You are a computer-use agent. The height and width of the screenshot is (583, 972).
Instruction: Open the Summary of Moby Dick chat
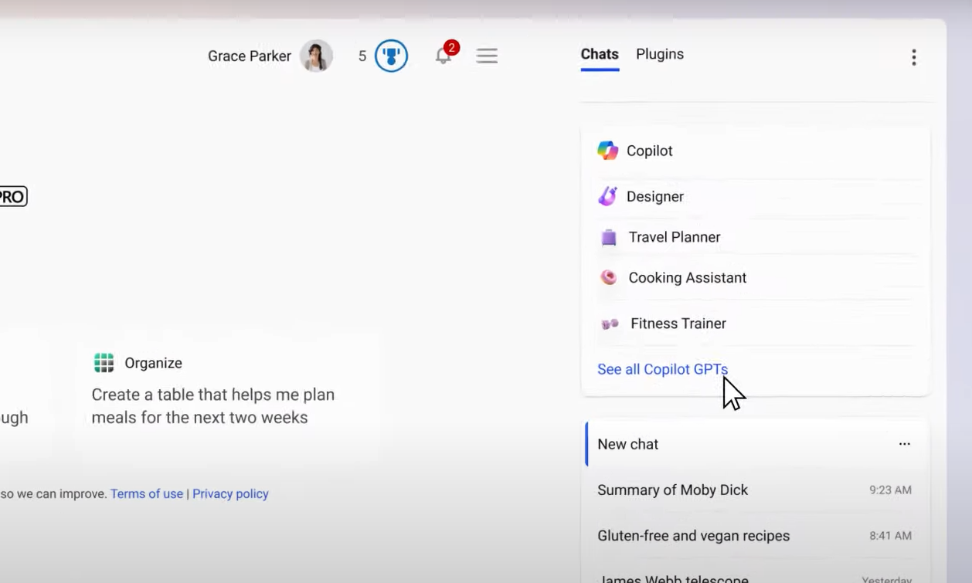pos(672,490)
